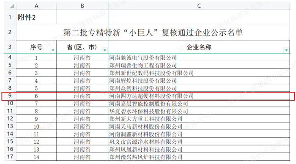This screenshot has height=164, width=296.
Task: Click cell 郑州凤凰新材料科技有限公司
Action: tap(199, 149)
